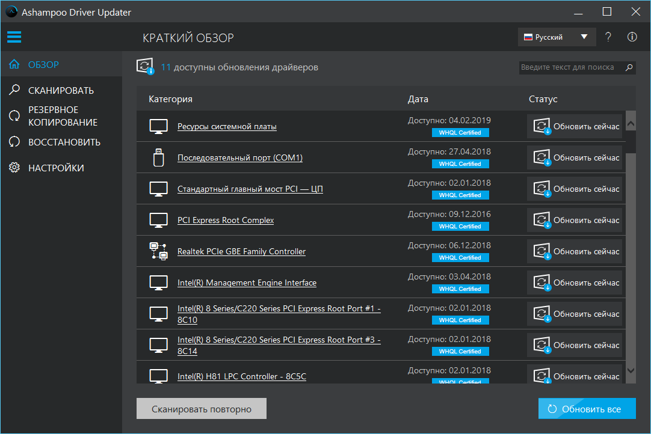Click WHQL Certified badge for Ресурсы системной платы
Image resolution: width=651 pixels, height=434 pixels.
click(x=460, y=133)
